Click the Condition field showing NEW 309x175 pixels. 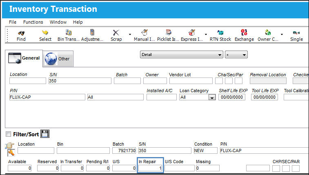[x=206, y=151]
